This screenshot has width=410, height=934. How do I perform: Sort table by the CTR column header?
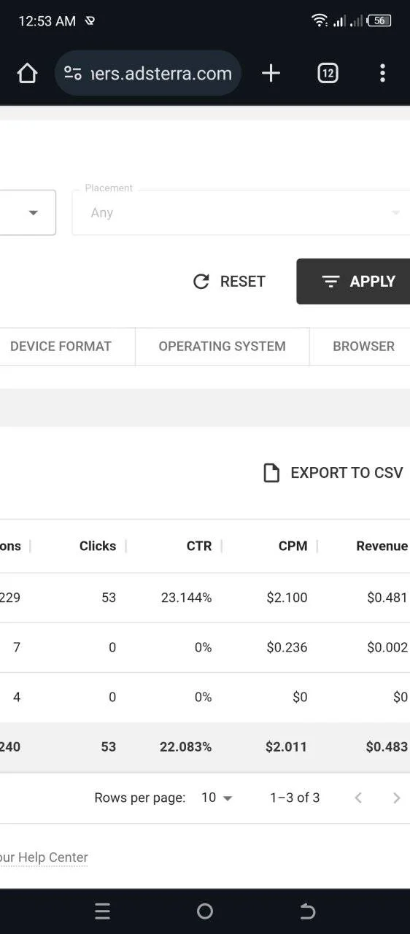point(199,546)
